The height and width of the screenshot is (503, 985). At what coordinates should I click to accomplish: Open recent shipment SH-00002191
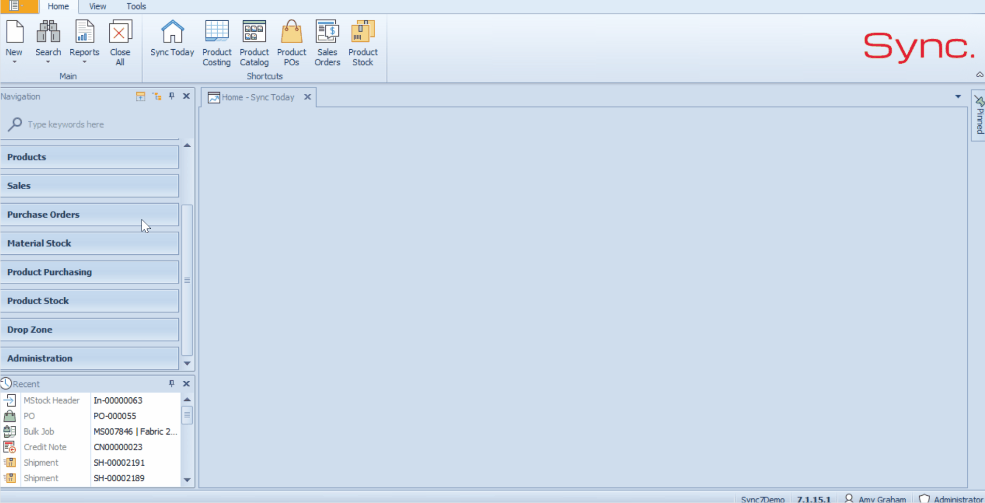[x=119, y=463]
